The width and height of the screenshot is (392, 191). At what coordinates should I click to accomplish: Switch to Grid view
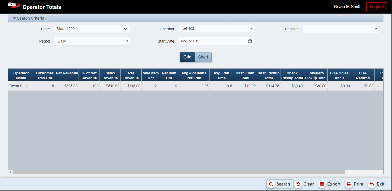[187, 57]
